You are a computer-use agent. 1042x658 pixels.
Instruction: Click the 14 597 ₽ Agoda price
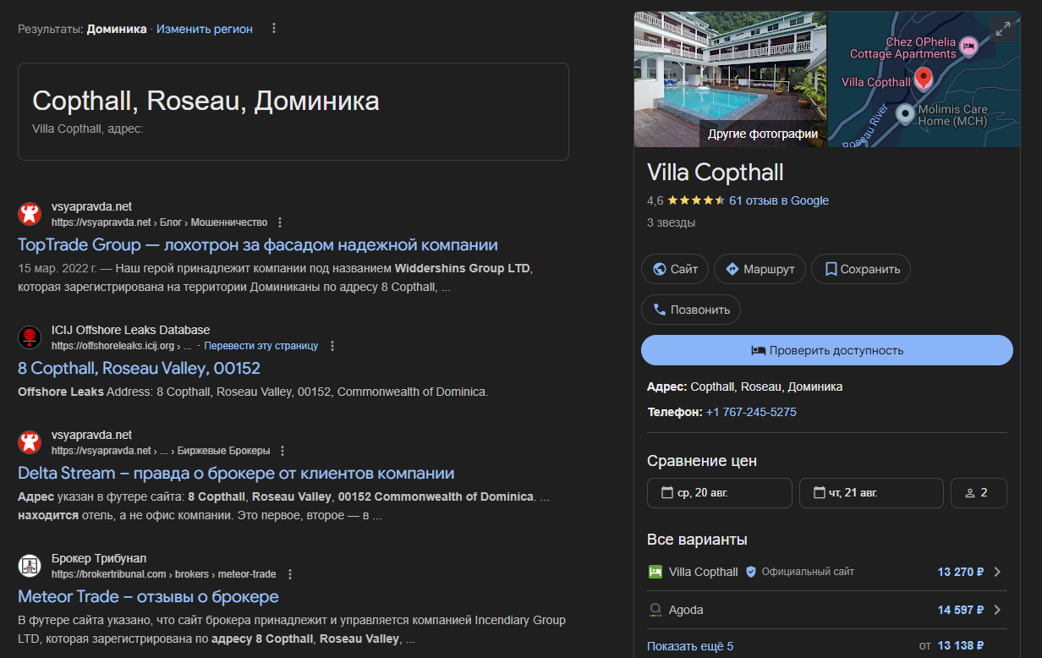click(961, 610)
